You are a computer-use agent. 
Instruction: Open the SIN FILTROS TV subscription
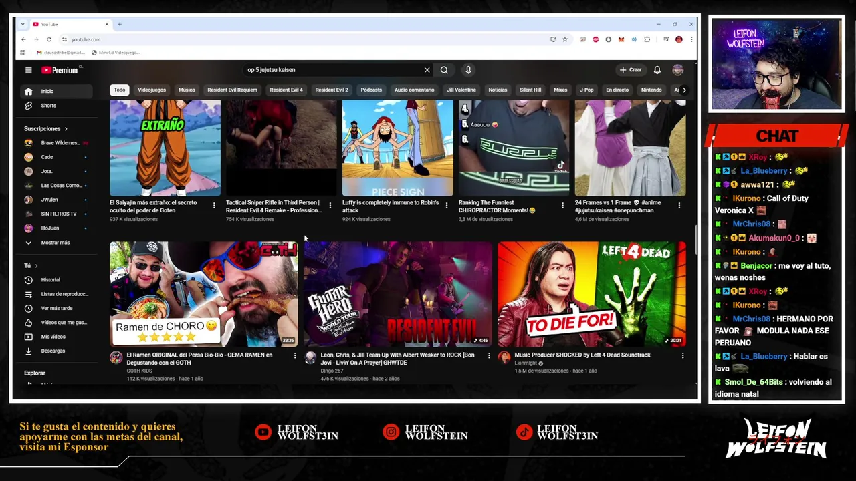coord(56,214)
